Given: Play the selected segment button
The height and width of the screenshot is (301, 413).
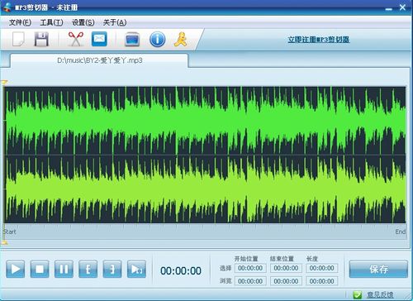Looking at the screenshot, I should point(136,269).
